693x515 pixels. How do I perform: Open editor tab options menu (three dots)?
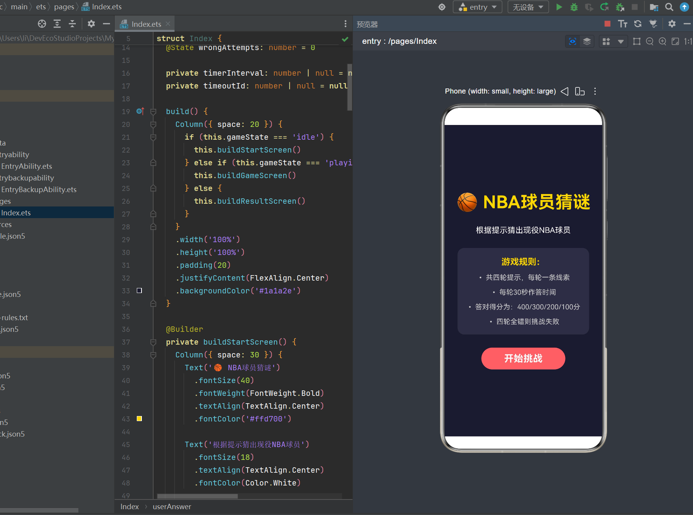coord(346,24)
